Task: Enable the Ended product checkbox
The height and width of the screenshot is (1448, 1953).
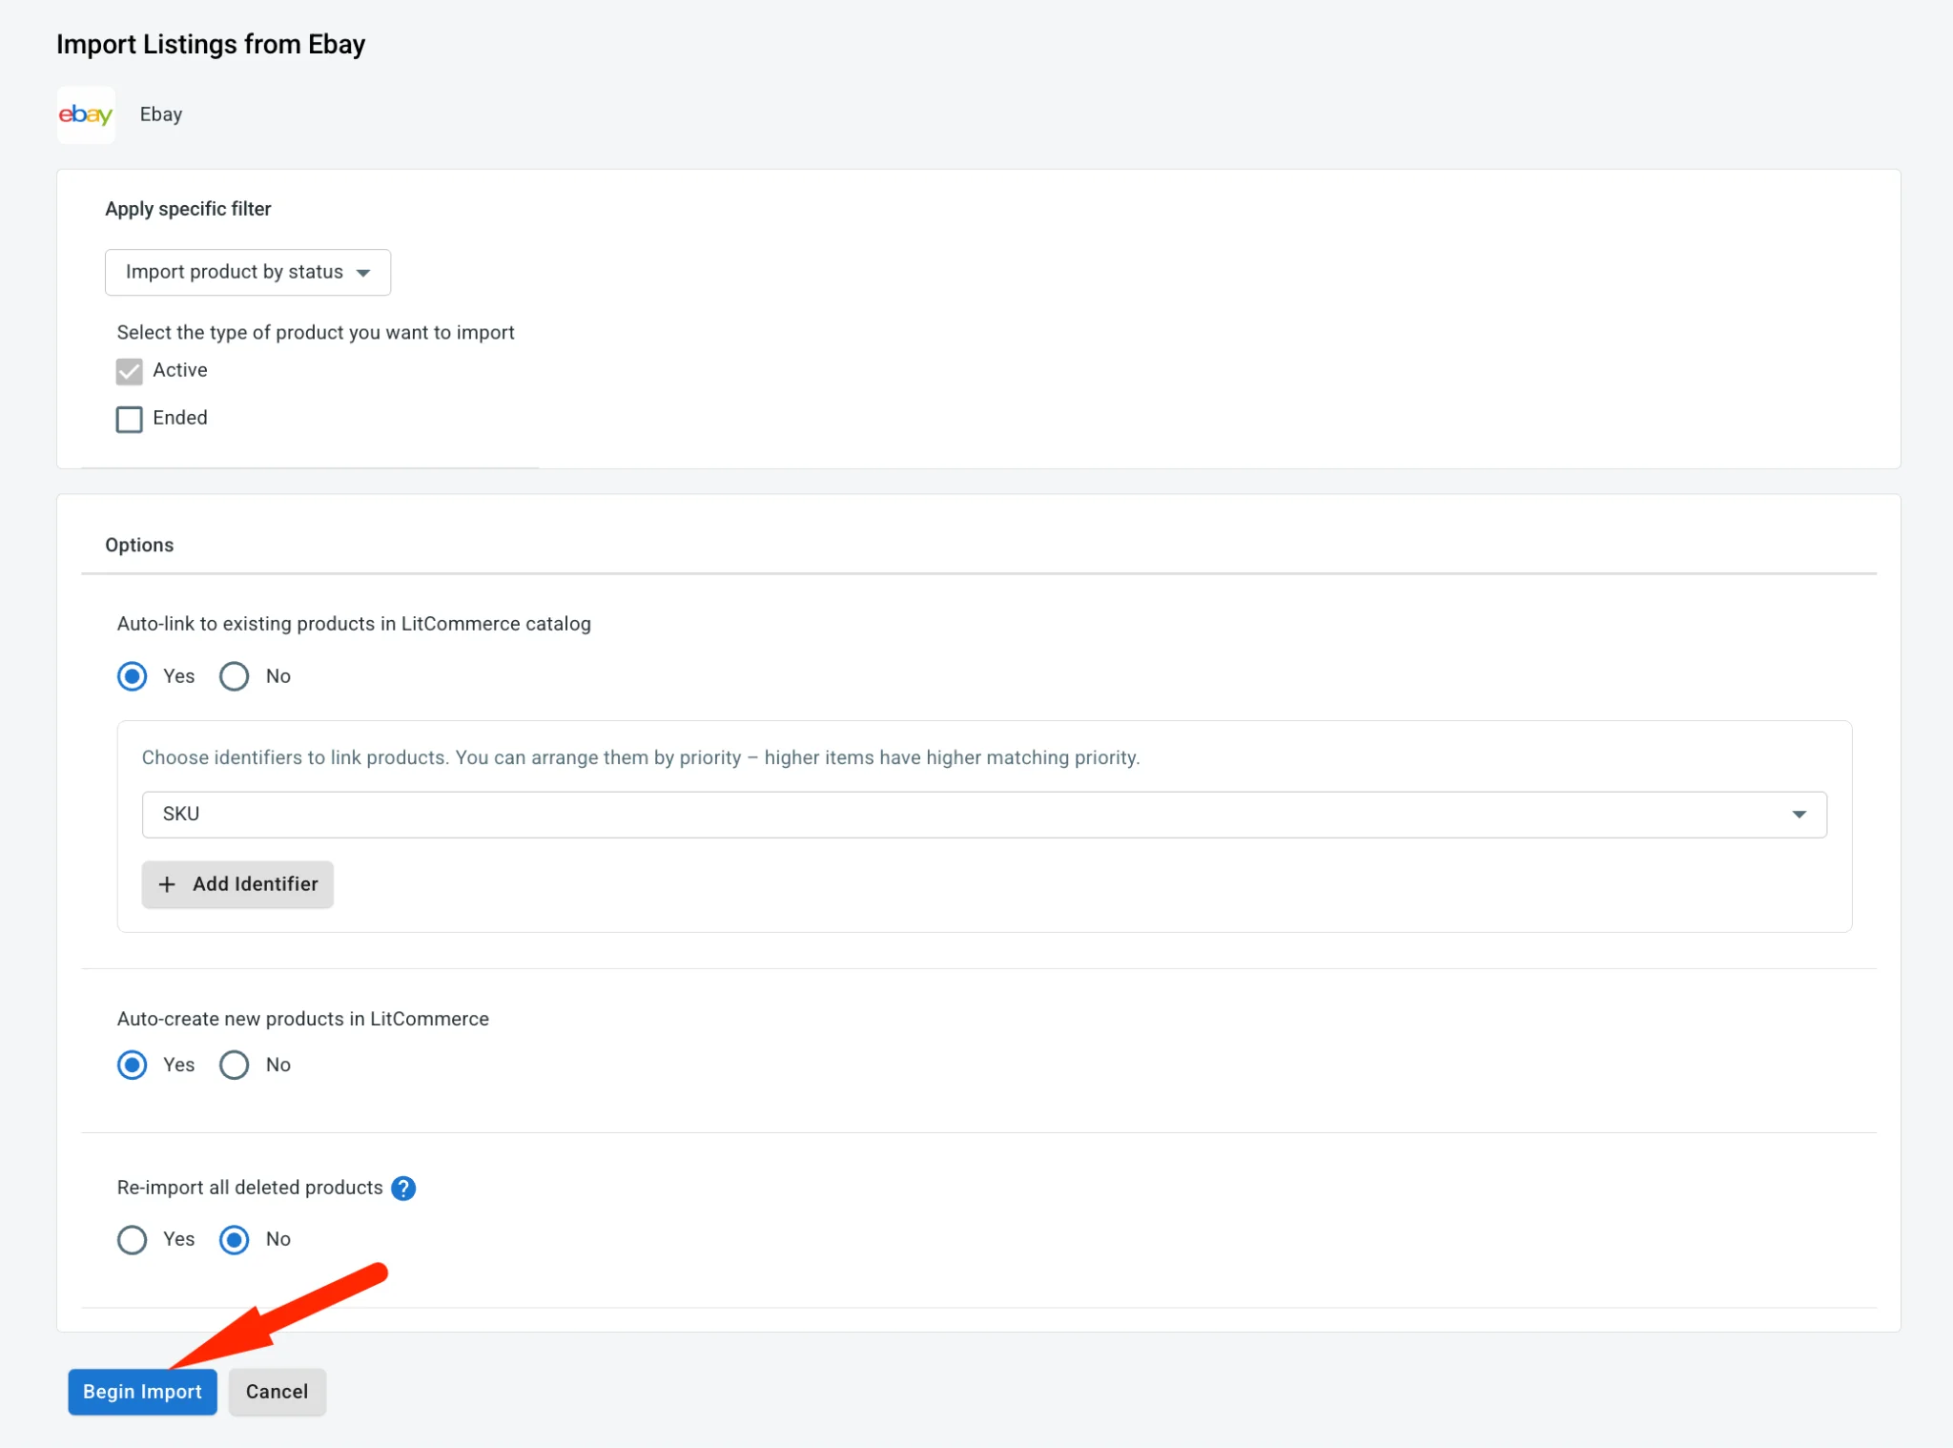Action: pyautogui.click(x=130, y=419)
